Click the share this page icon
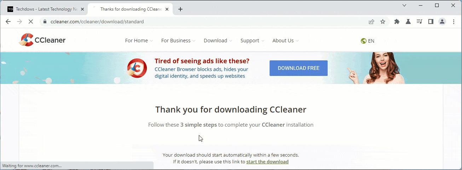 click(371, 22)
